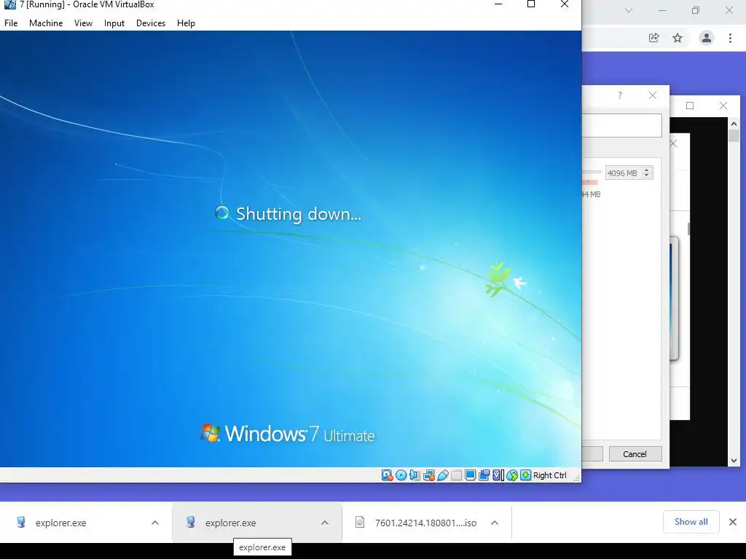Click the VirtualBox window title bar icon
746x559 pixels.
9,4
